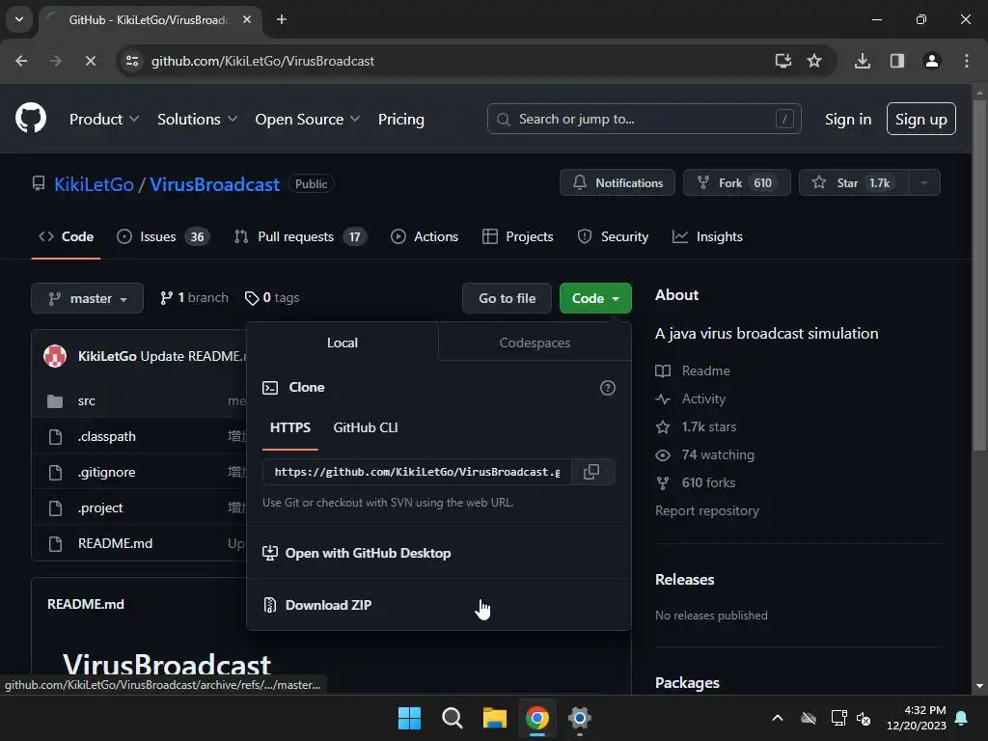988x741 pixels.
Task: Click the Notifications button
Action: tap(617, 182)
